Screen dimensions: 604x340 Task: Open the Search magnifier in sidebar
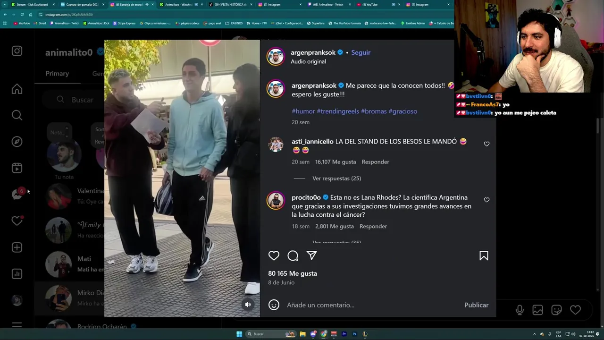(x=17, y=115)
